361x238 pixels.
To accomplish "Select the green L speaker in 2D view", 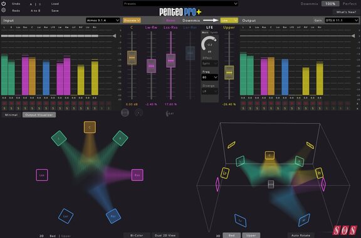I will (59, 138).
